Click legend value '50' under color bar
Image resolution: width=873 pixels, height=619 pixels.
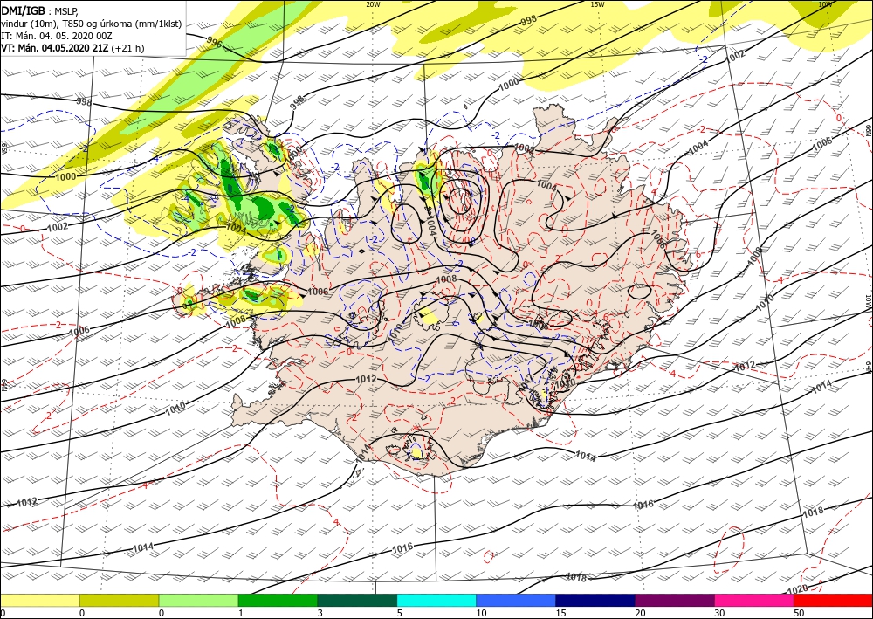[799, 613]
